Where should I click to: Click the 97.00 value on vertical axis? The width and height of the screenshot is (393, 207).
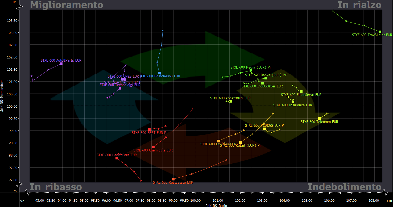click(13, 180)
